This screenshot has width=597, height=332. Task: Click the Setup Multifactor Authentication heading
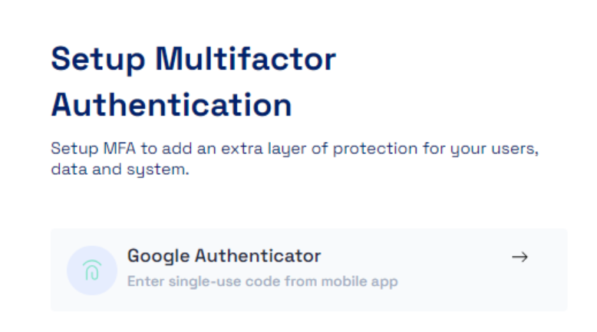193,82
